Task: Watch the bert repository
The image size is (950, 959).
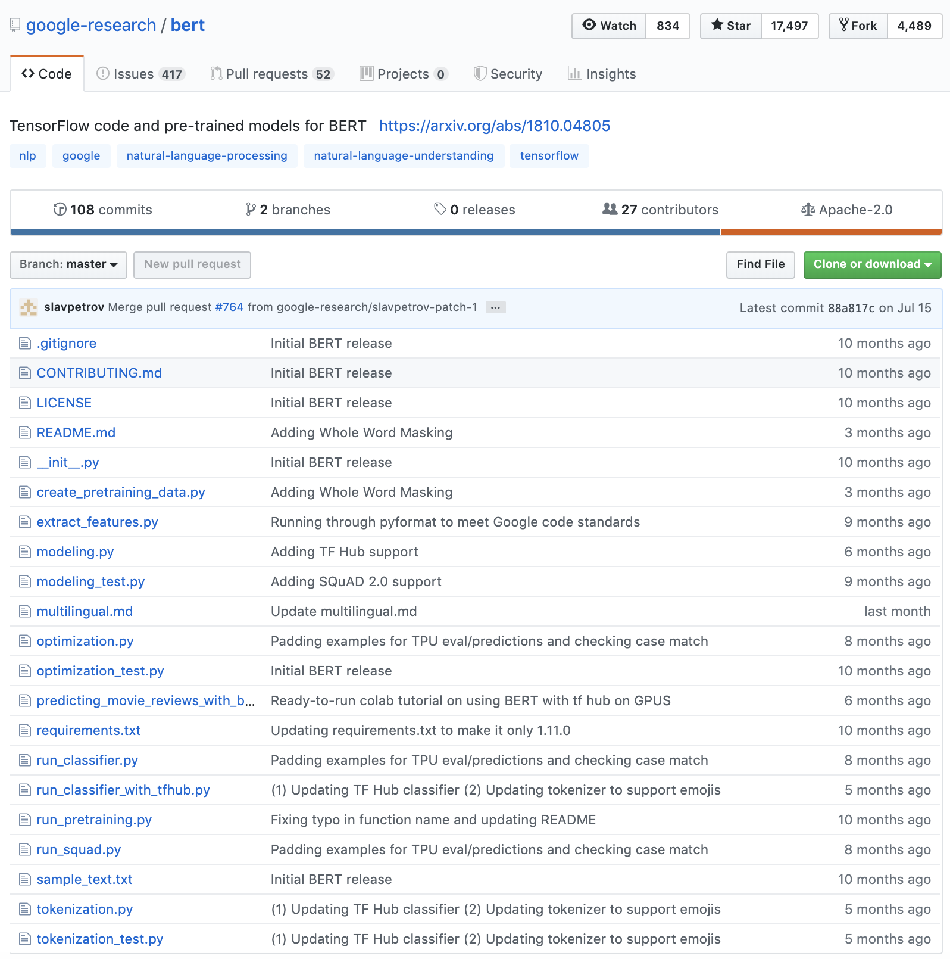Action: point(609,26)
